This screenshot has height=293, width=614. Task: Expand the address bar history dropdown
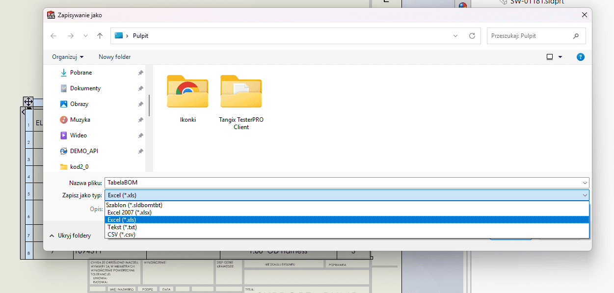pyautogui.click(x=455, y=36)
